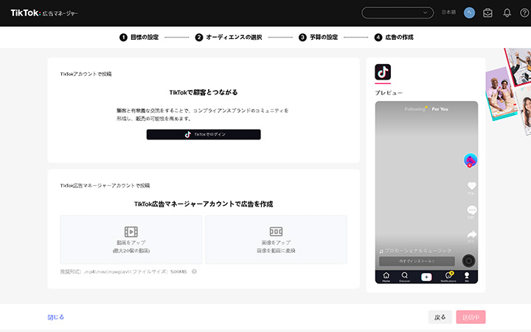Open the briefcase business center icon
The image size is (531, 332).
click(x=487, y=13)
